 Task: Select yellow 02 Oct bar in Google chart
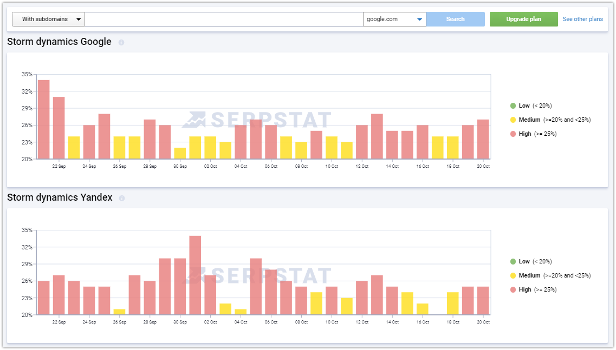click(210, 148)
